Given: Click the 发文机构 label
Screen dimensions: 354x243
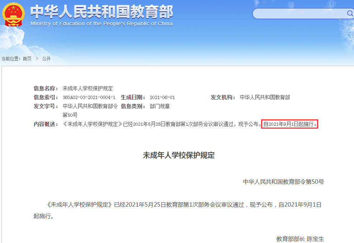Looking at the screenshot, I should [223, 98].
